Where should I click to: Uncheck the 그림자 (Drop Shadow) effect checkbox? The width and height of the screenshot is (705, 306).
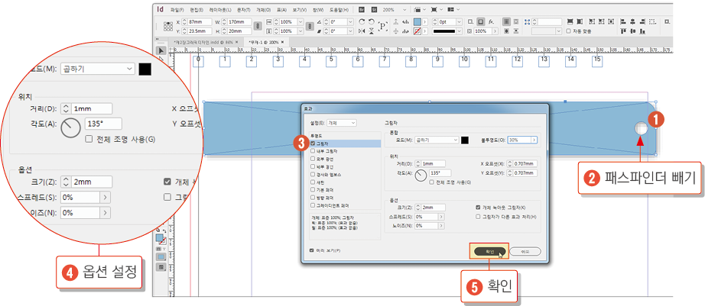pos(313,143)
